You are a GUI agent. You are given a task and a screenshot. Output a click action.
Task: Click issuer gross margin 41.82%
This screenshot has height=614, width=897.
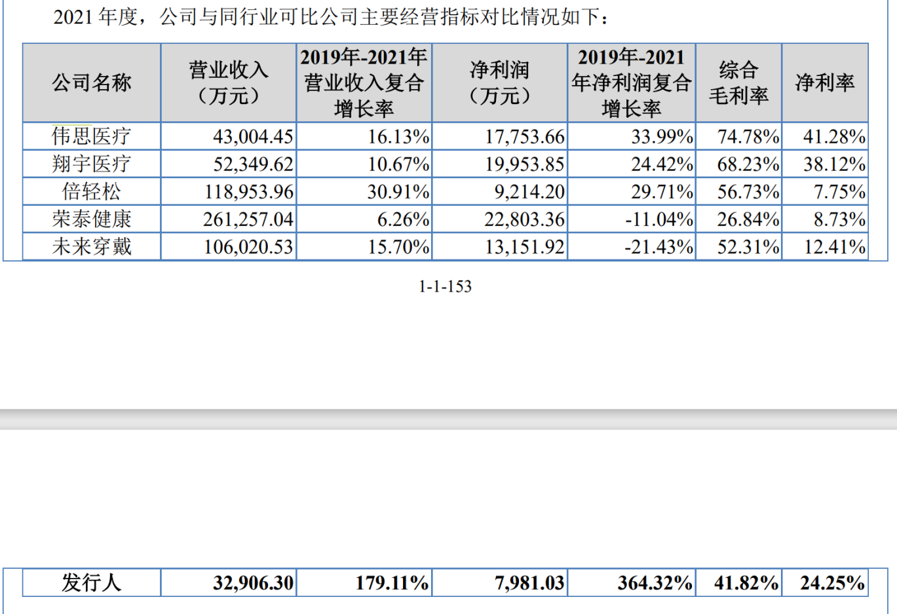tap(747, 583)
